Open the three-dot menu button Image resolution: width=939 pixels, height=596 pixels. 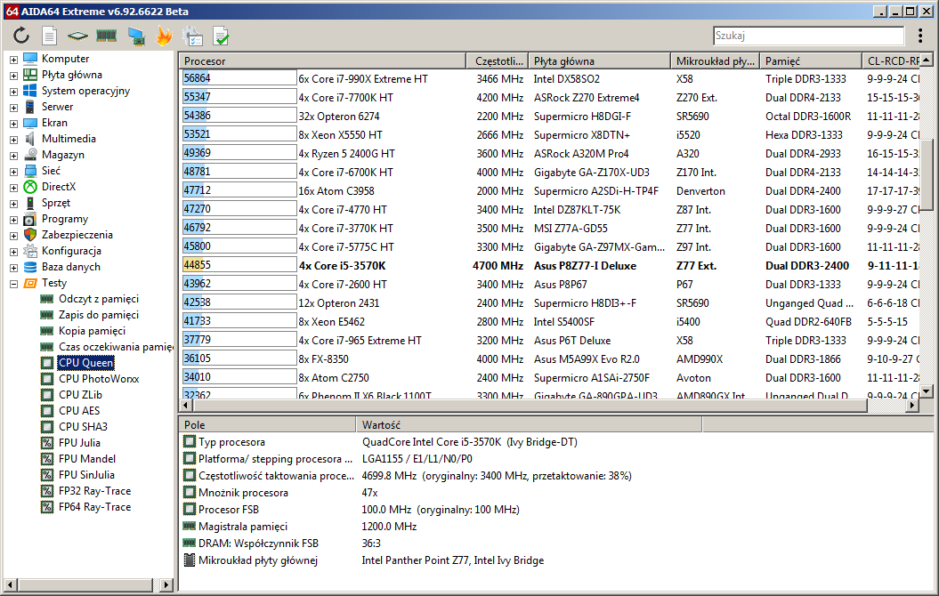919,36
